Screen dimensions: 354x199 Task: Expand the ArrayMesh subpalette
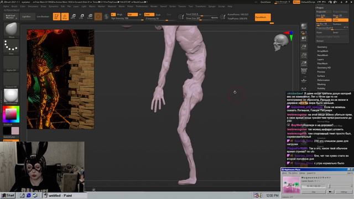(x=322, y=51)
